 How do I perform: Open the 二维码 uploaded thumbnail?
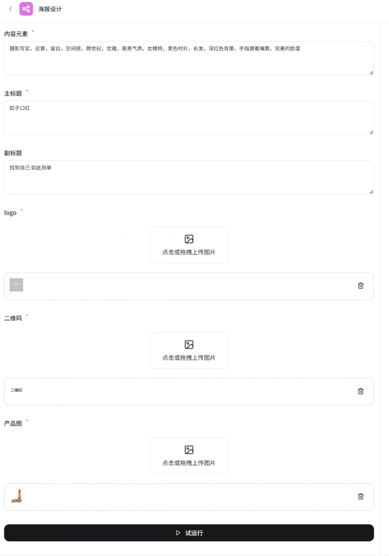[16, 390]
